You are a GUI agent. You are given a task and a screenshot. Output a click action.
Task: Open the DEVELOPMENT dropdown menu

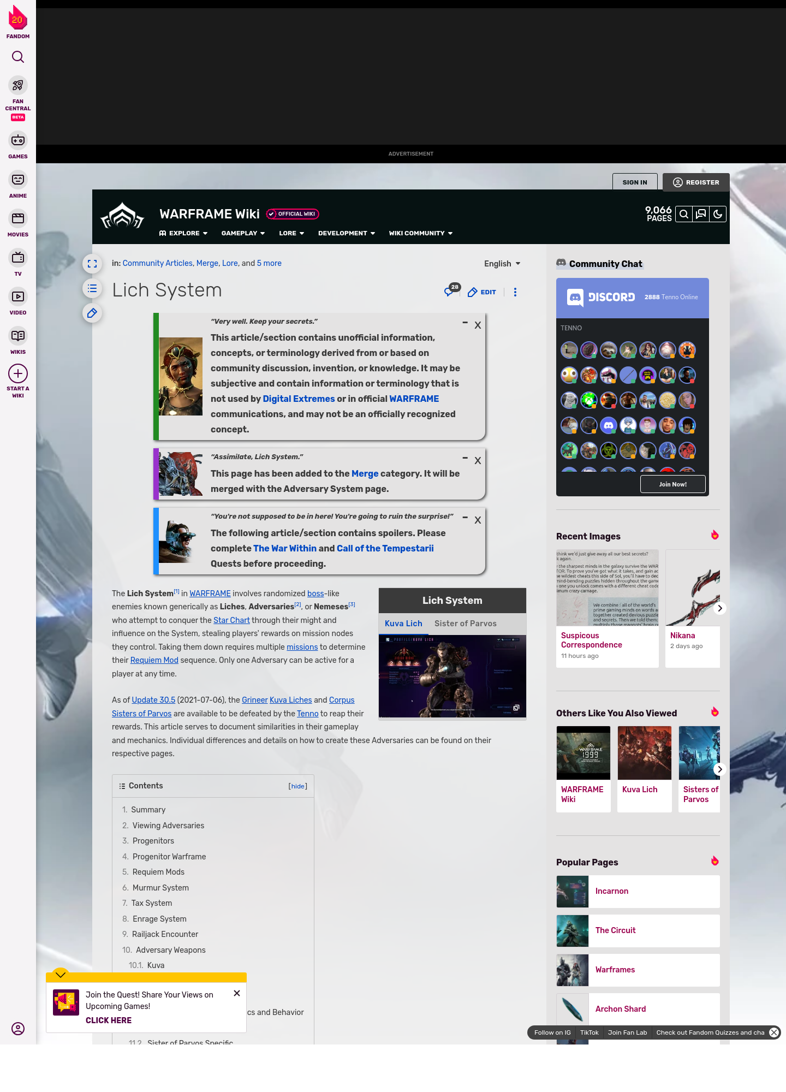(x=347, y=233)
